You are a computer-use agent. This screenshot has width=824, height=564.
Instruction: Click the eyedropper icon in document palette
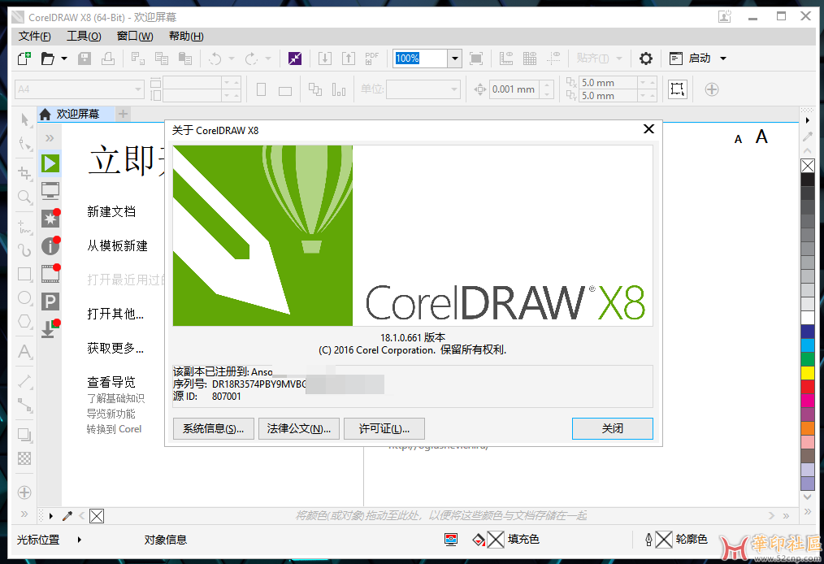[x=67, y=516]
